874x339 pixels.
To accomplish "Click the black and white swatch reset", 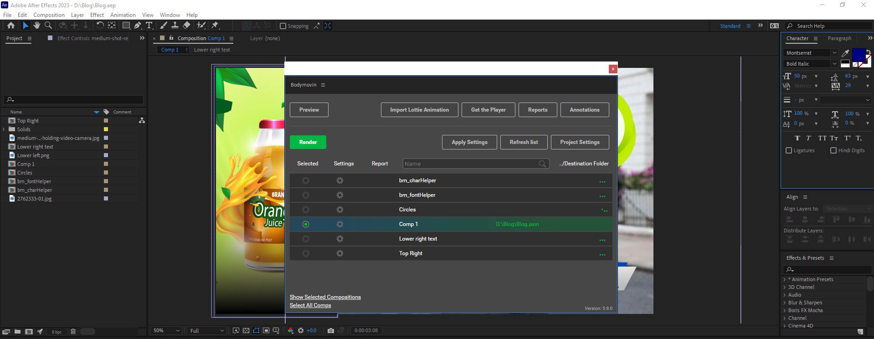I will [845, 64].
